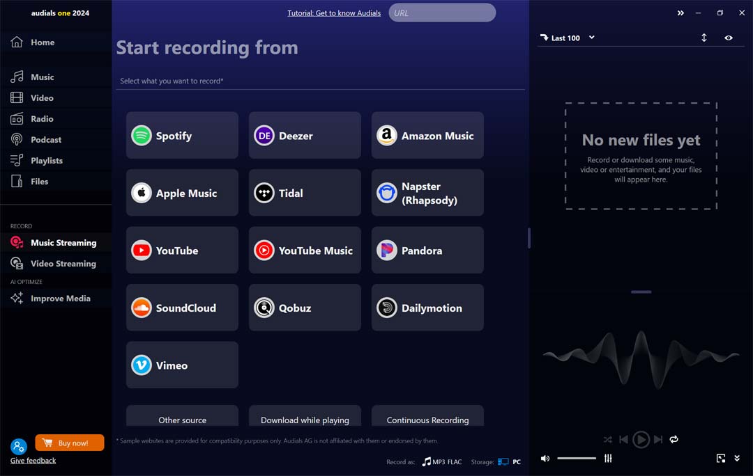
Task: Mute the player volume
Action: tap(545, 458)
